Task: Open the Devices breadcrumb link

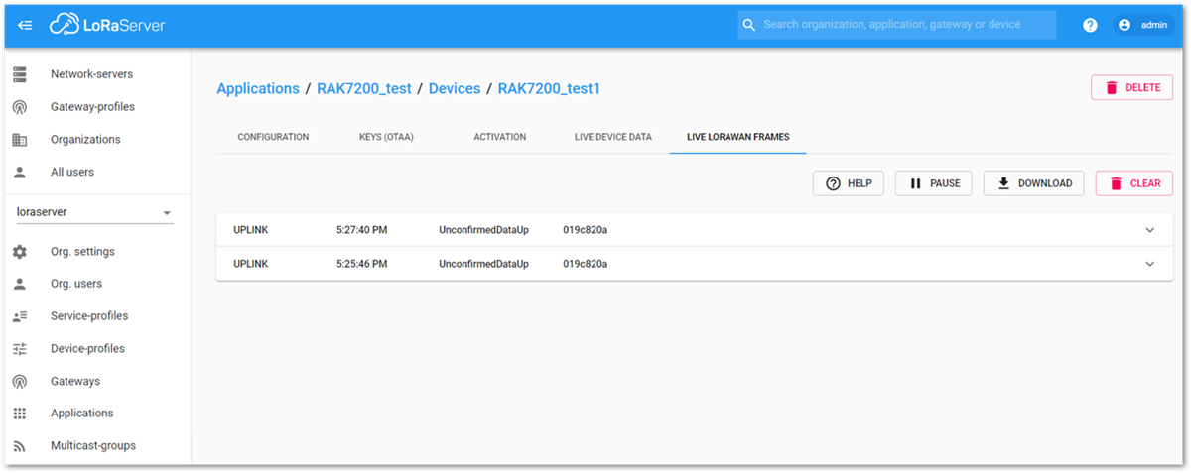Action: click(x=455, y=88)
